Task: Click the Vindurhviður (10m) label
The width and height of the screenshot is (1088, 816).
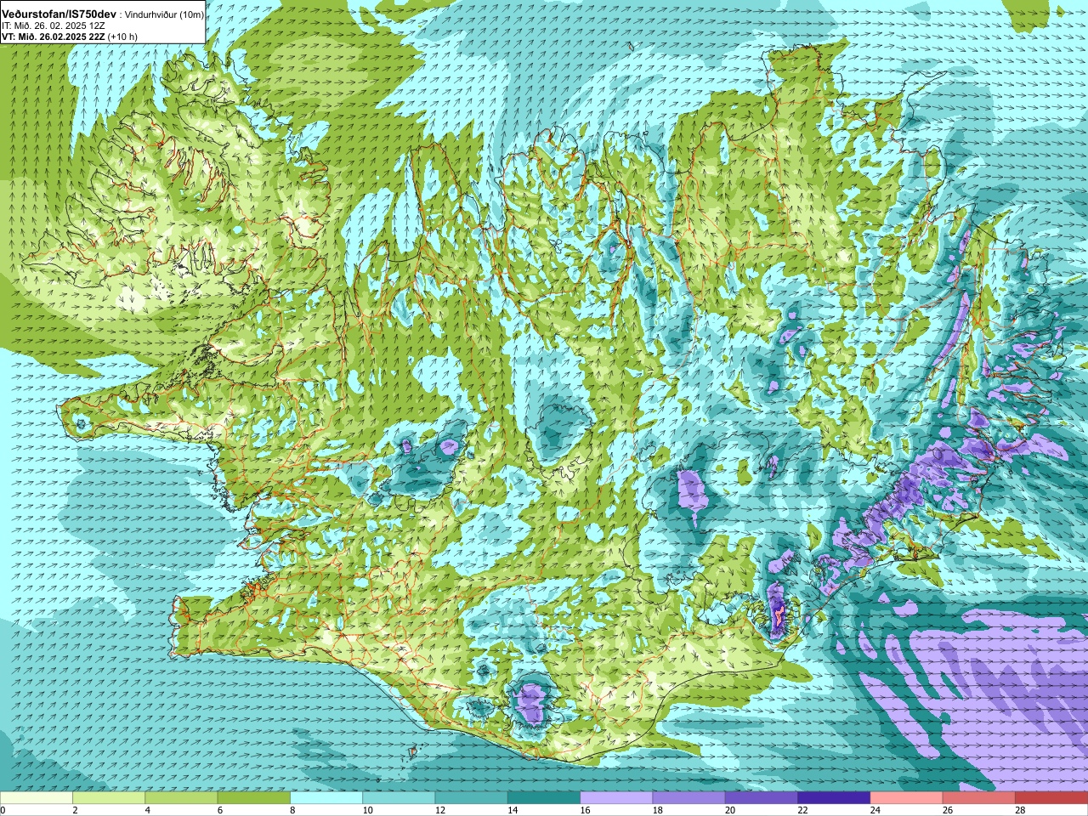Action: click(165, 15)
